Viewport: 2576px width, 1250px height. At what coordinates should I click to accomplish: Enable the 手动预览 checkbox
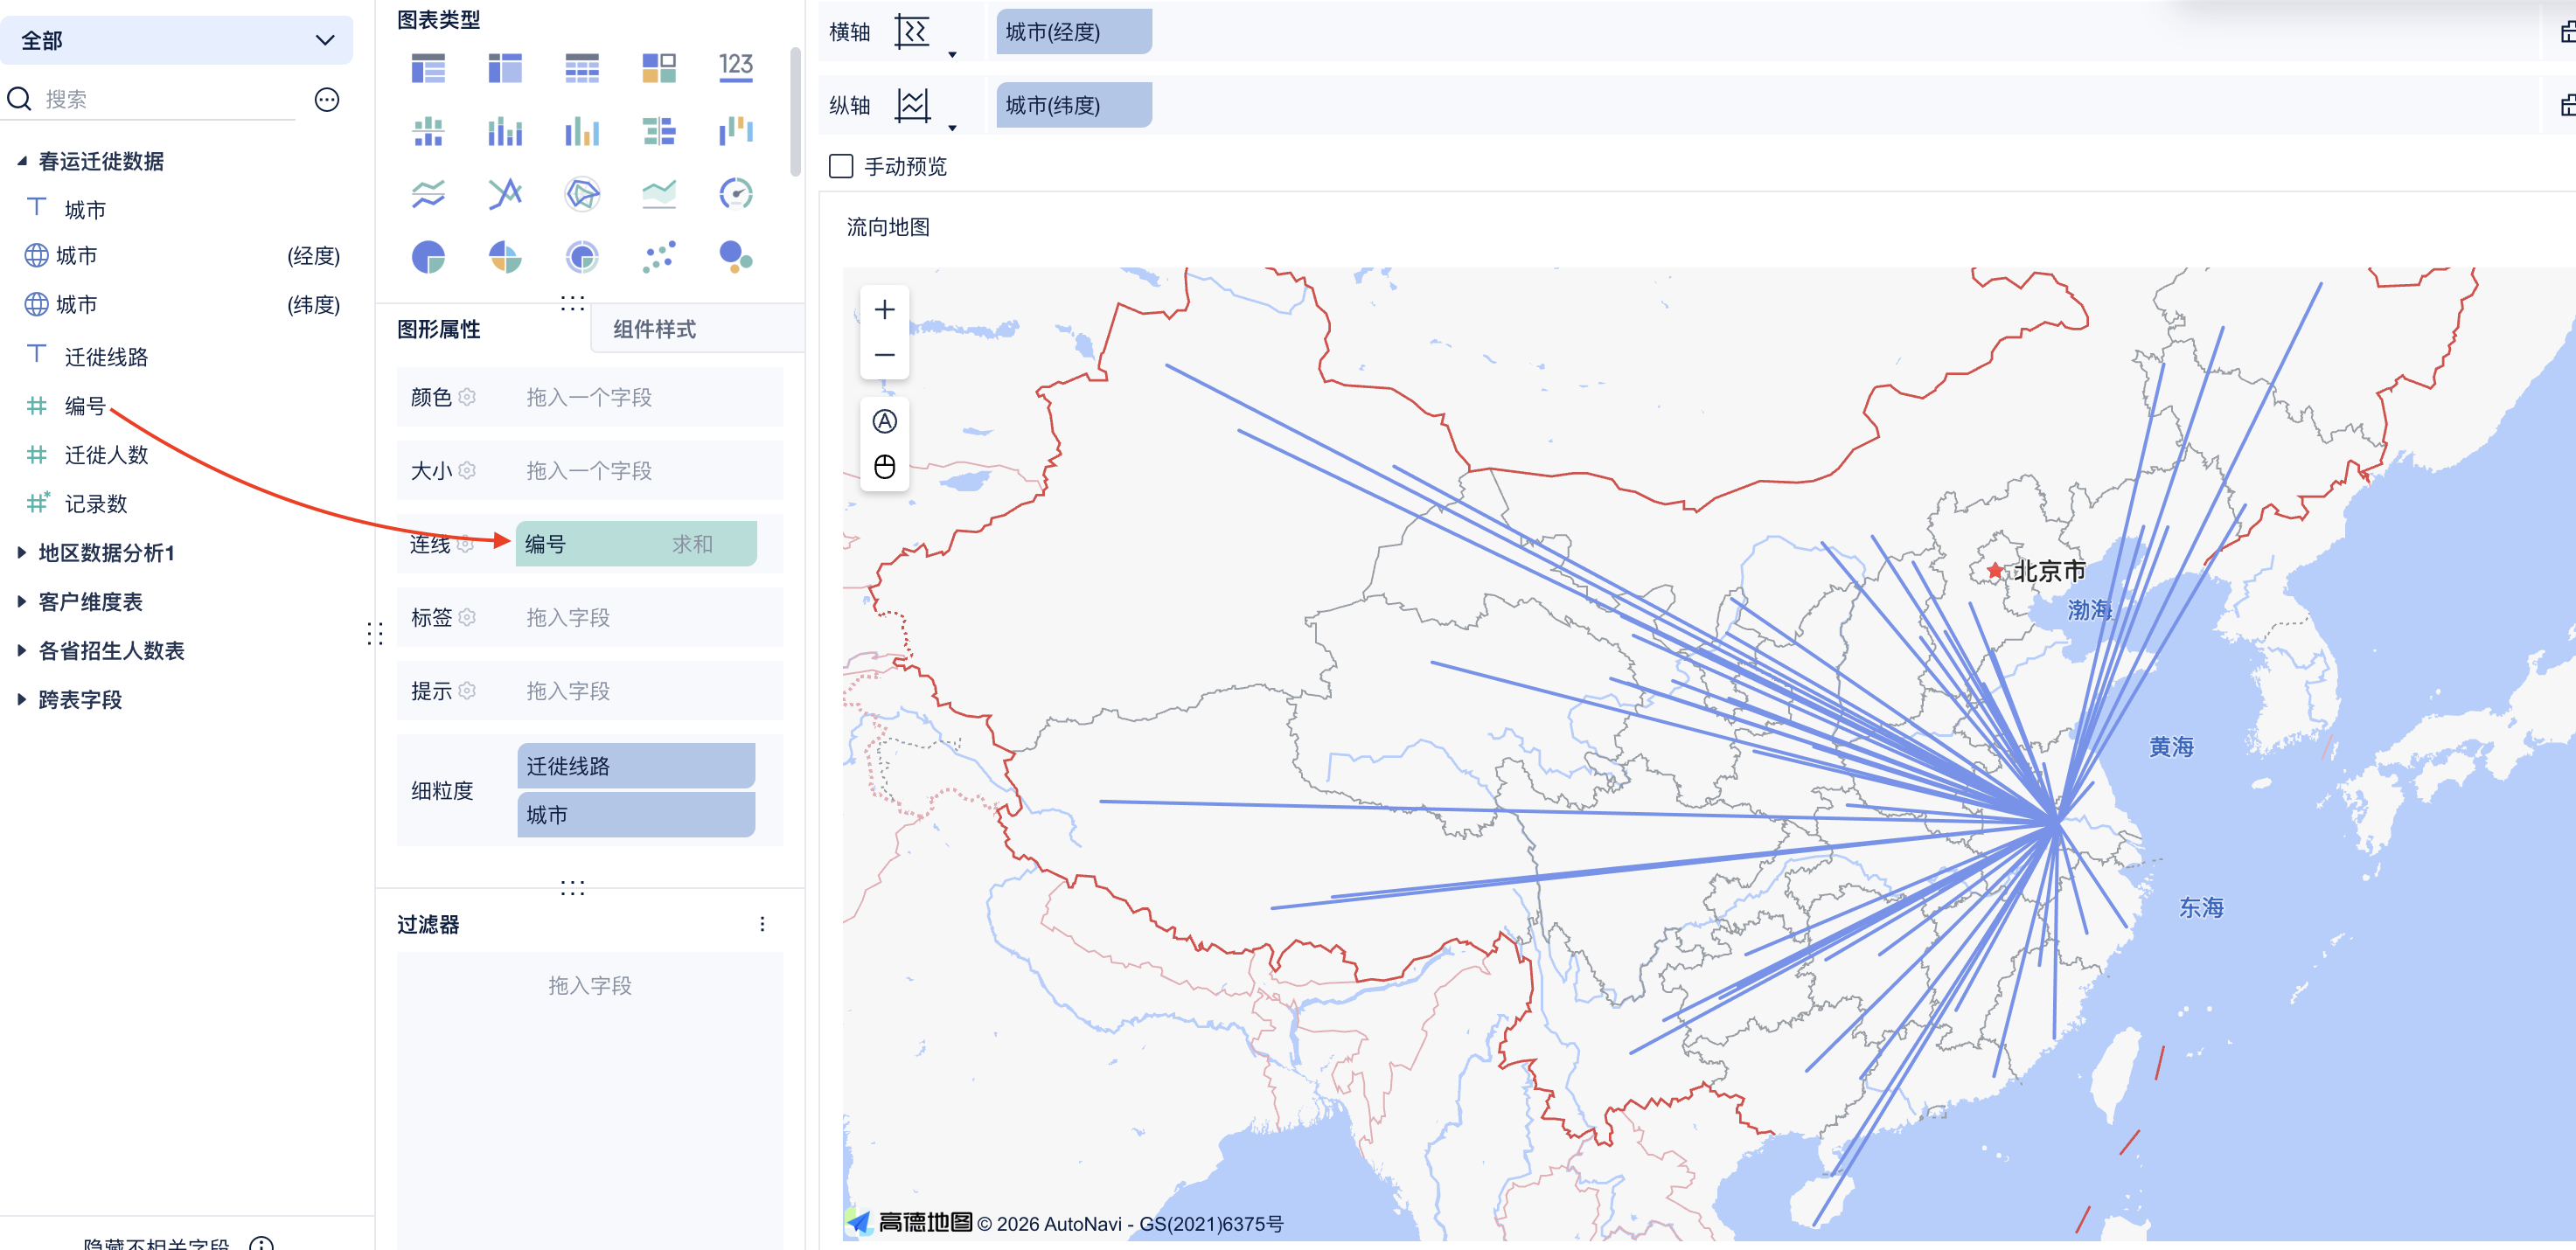[841, 166]
